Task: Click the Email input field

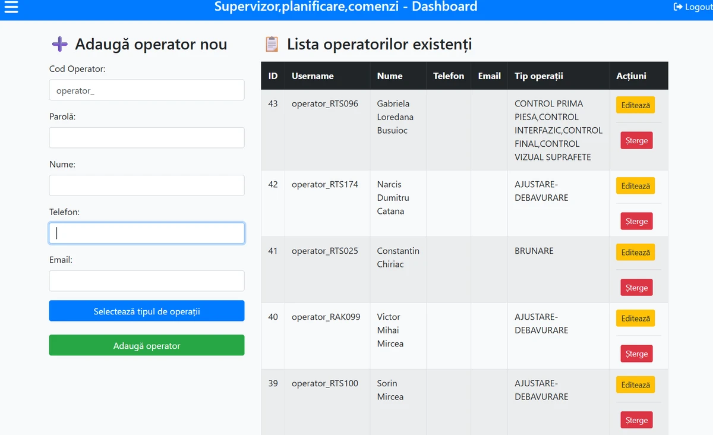Action: [146, 280]
